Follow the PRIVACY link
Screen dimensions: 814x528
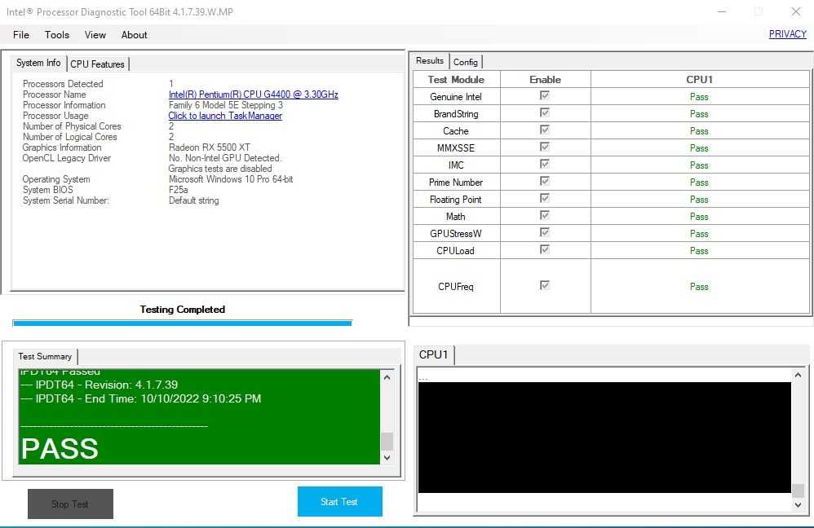coord(788,33)
